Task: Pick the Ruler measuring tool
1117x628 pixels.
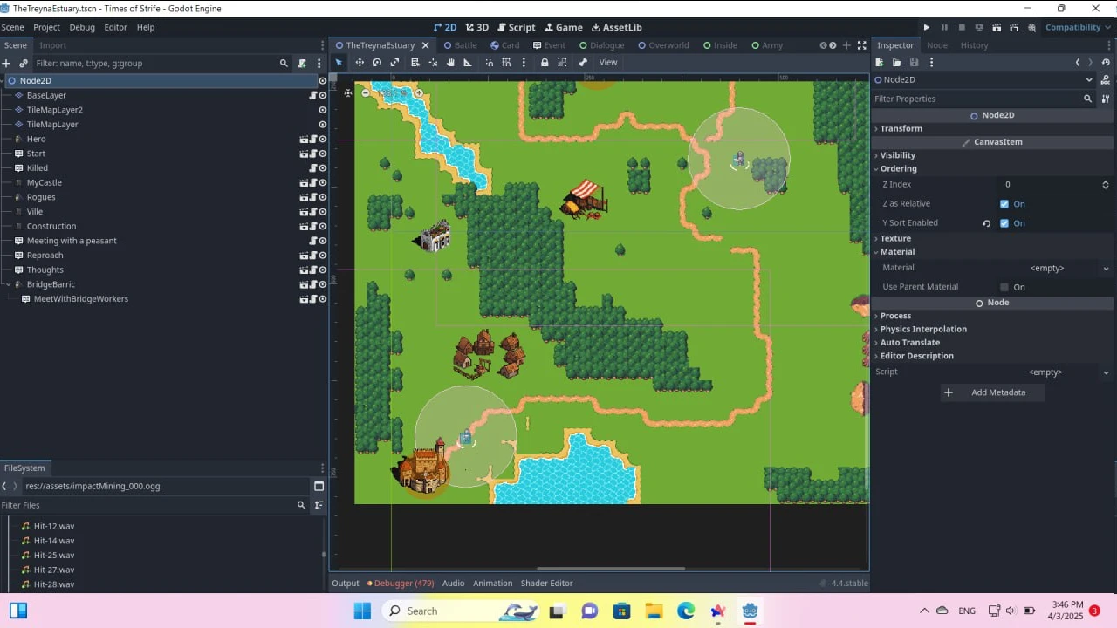Action: coord(468,62)
